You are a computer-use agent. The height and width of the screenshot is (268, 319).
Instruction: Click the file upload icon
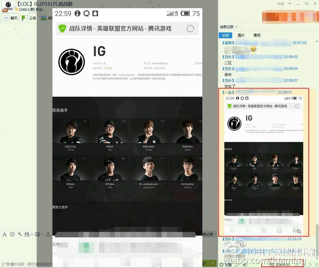[x=48, y=234]
